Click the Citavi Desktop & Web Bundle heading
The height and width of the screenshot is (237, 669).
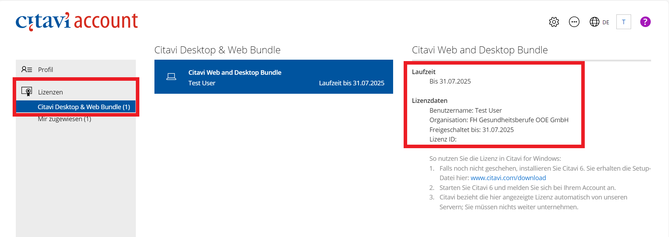[218, 50]
